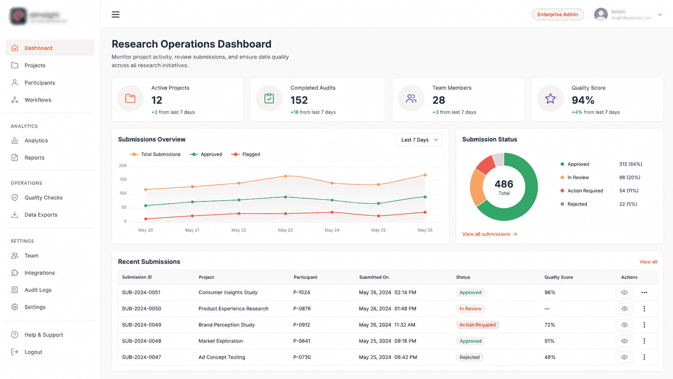Viewport: 673px width, 379px height.
Task: Open Participants menu item
Action: click(50, 83)
